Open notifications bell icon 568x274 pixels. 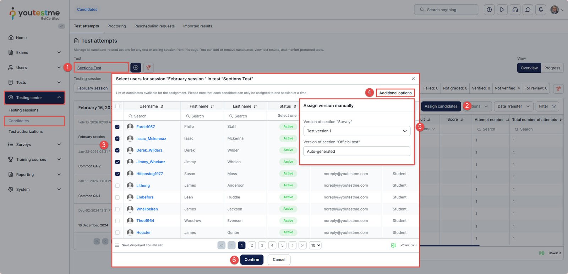tap(541, 10)
